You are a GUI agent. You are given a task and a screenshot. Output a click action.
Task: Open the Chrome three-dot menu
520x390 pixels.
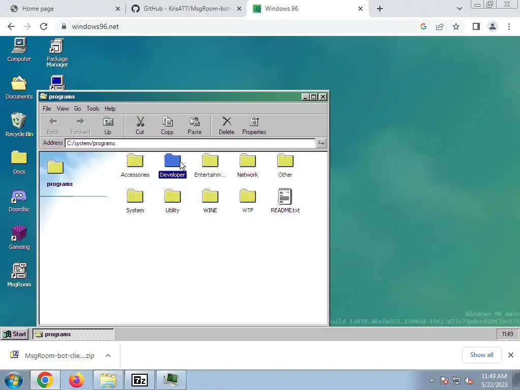click(509, 26)
